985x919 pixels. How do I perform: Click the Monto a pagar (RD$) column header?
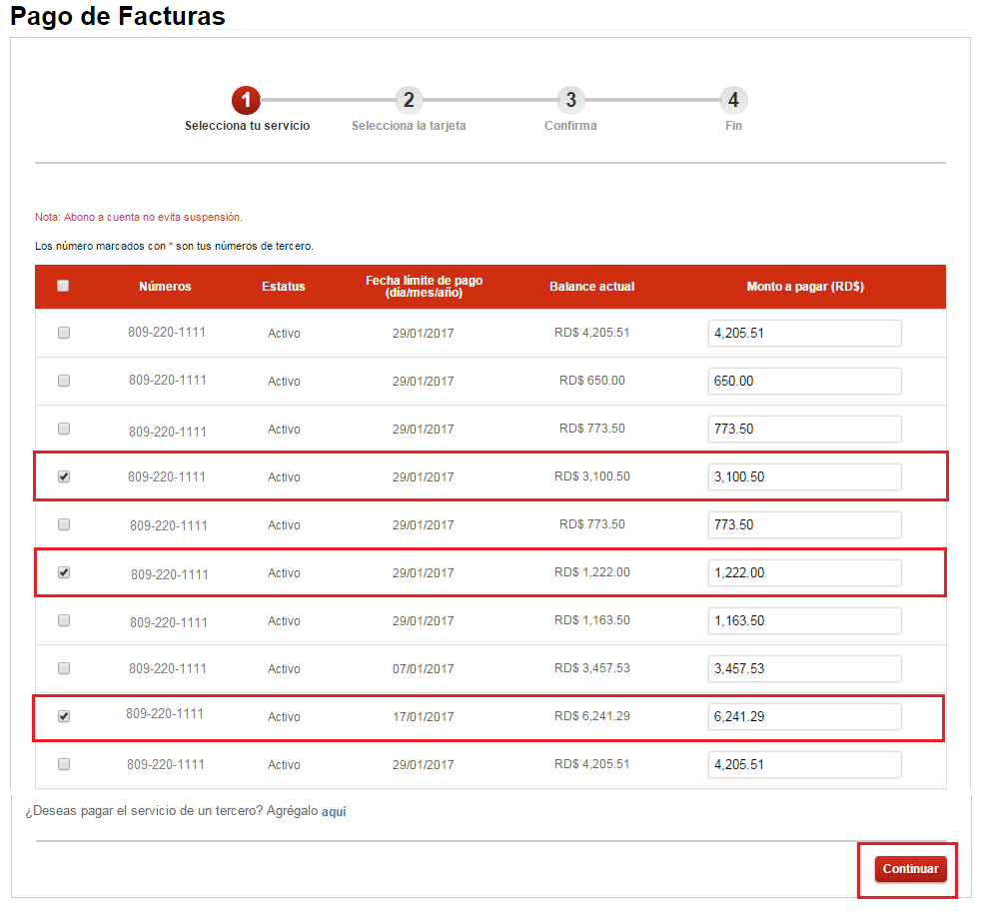[x=805, y=287]
